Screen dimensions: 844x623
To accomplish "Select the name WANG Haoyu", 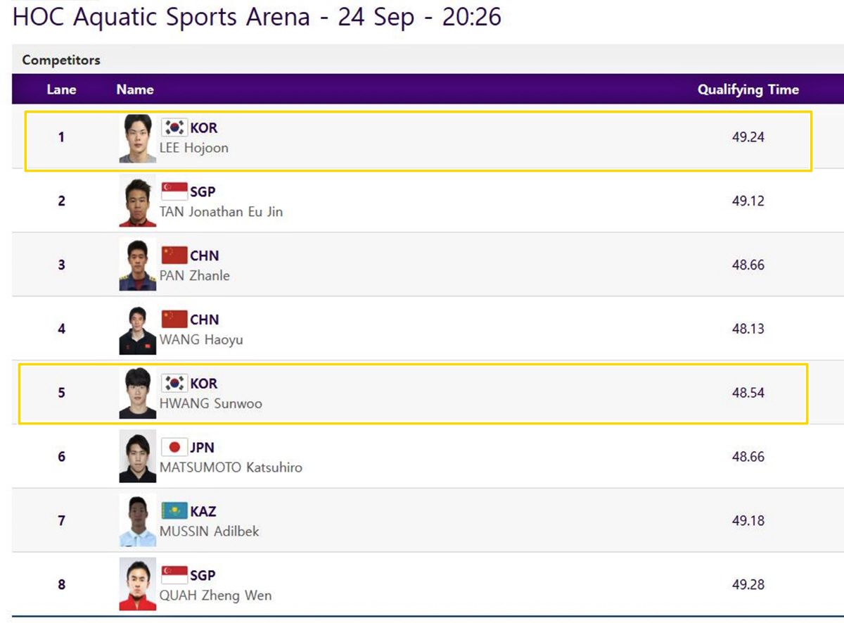I will point(201,340).
